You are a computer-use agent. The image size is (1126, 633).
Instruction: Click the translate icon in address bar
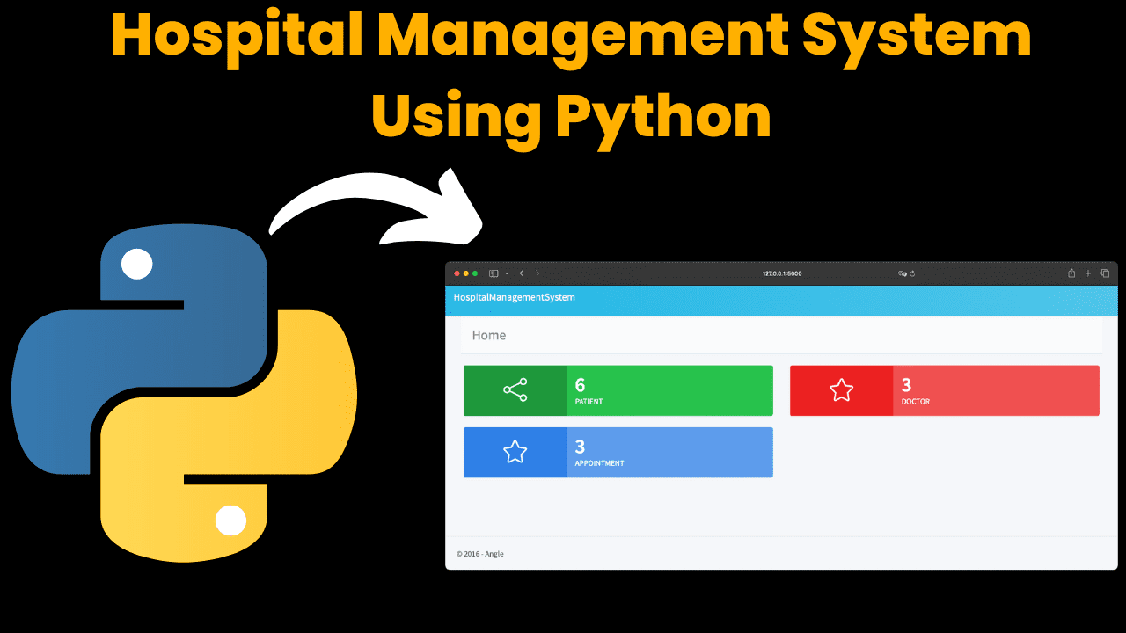902,273
